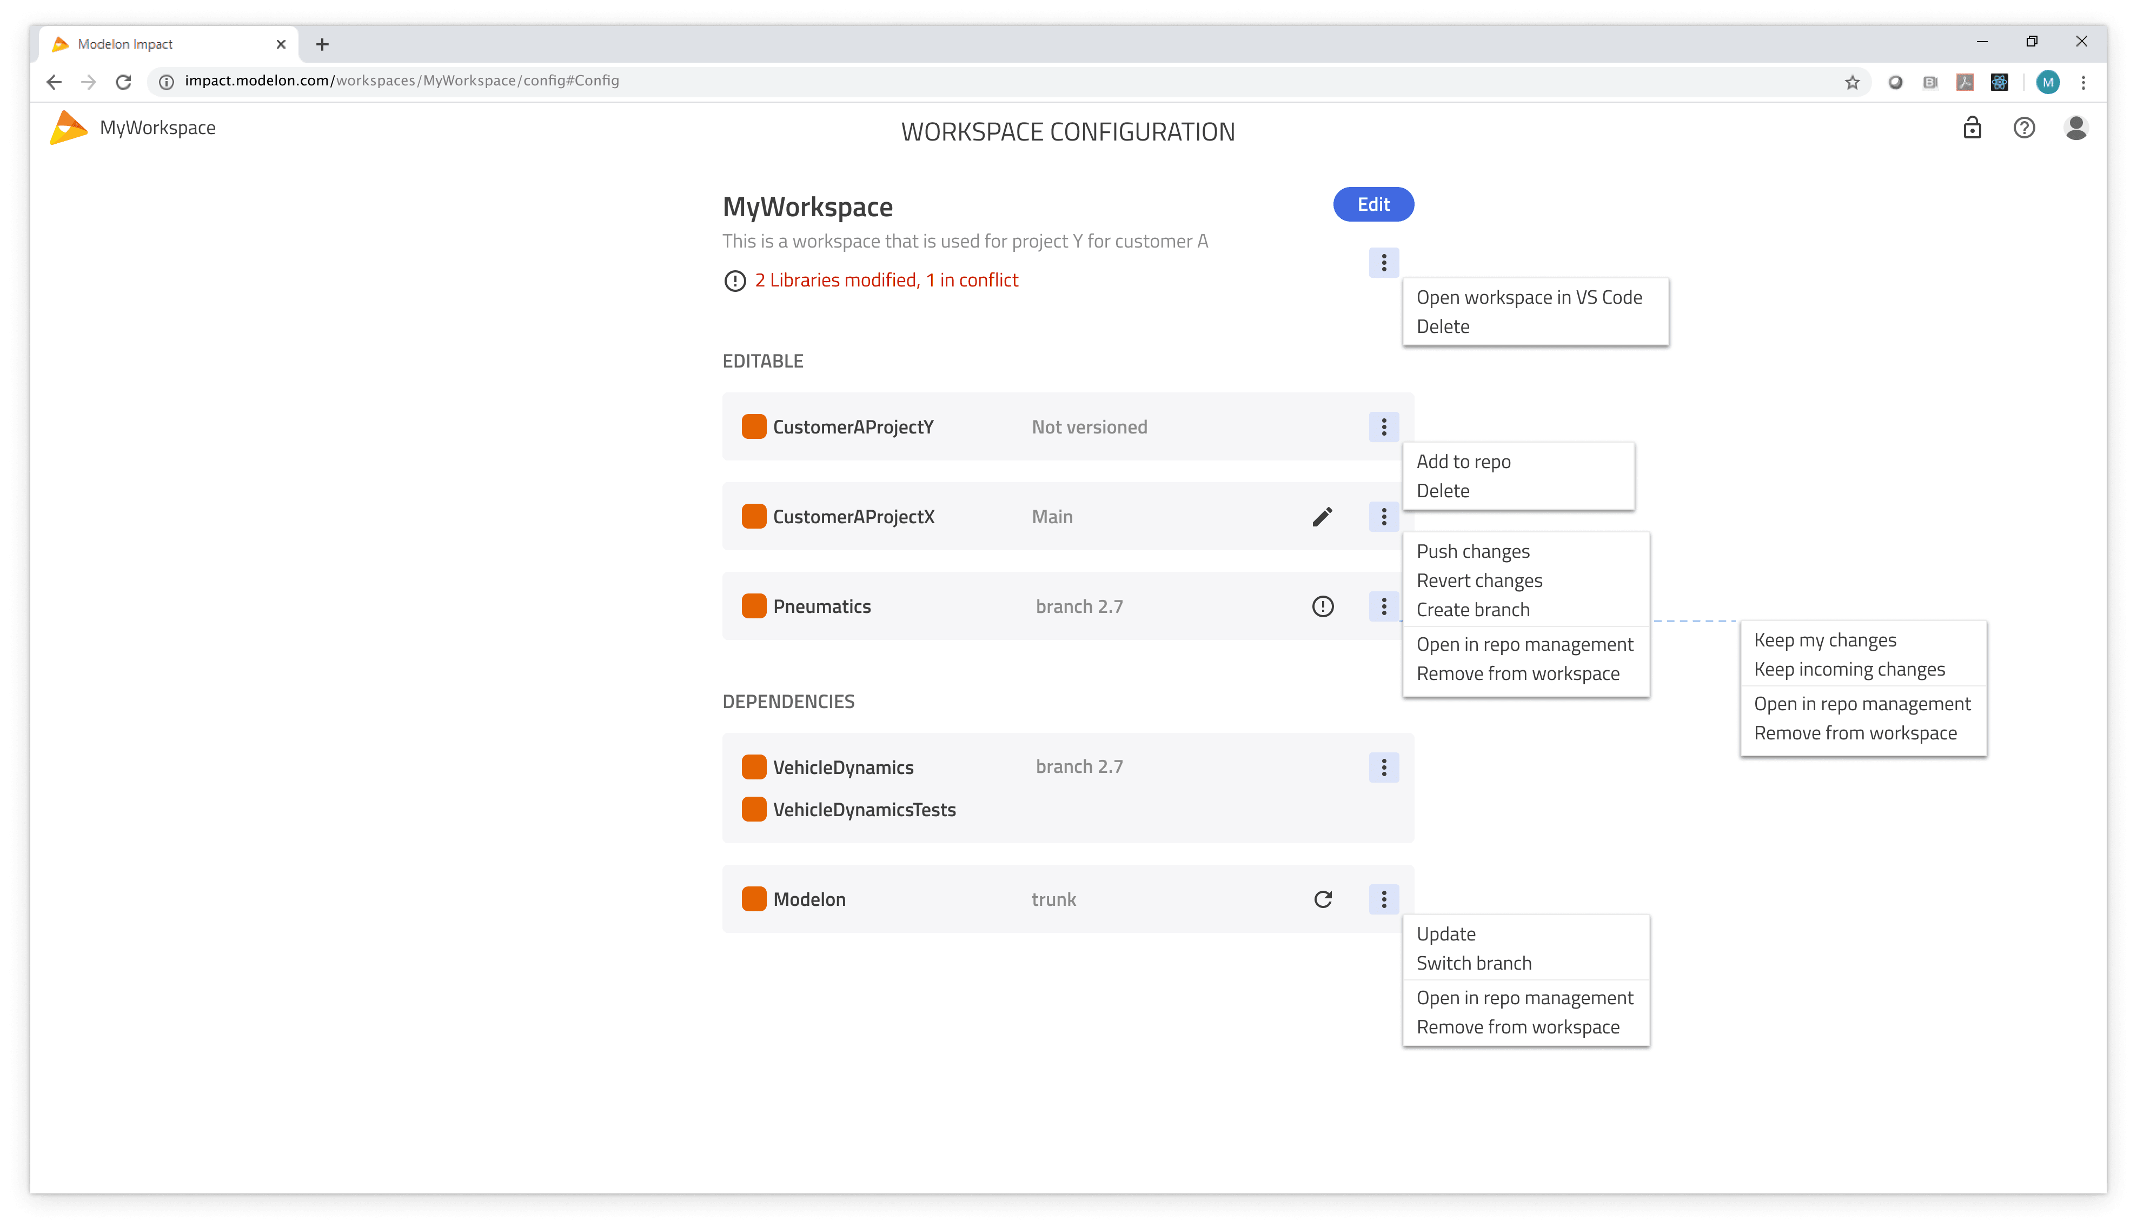
Task: Open CustomerAProjectX three-dot menu
Action: coord(1384,516)
